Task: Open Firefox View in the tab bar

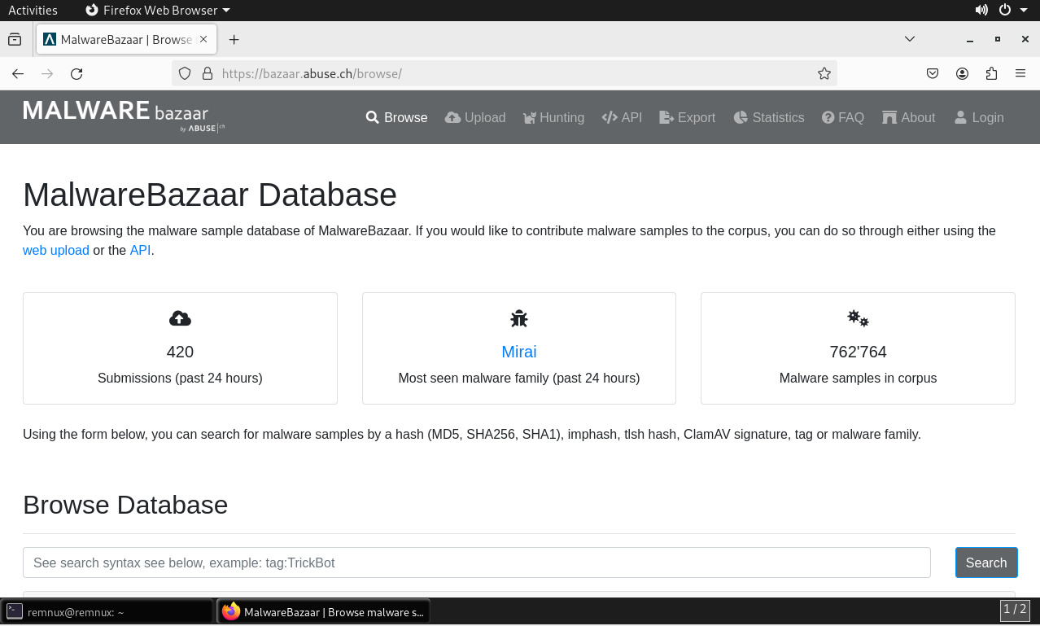Action: coord(15,39)
